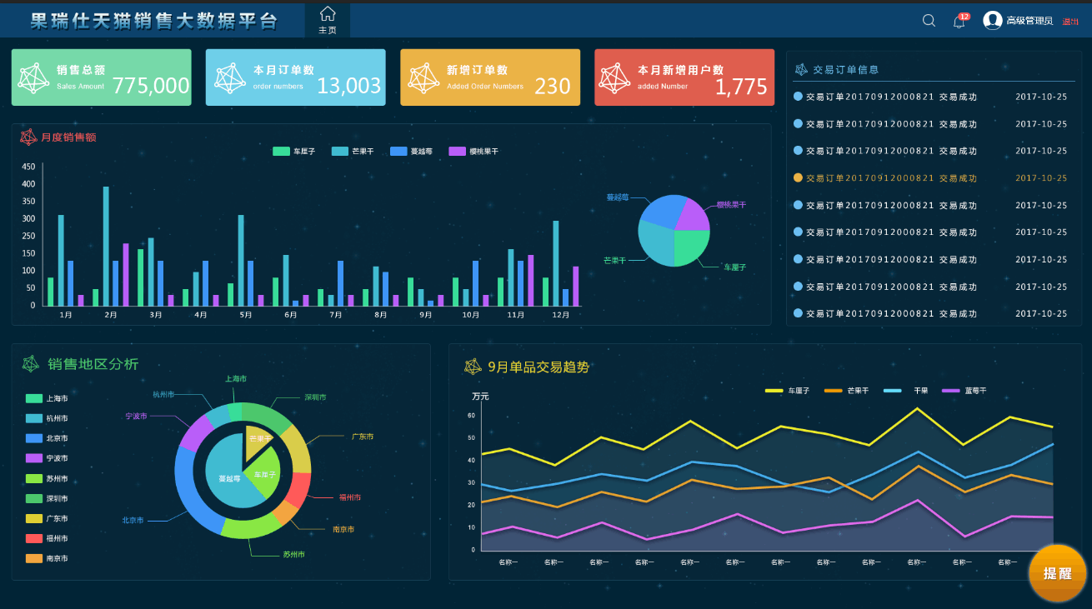
Task: Open the 本月新增用户数 red card
Action: [x=684, y=77]
